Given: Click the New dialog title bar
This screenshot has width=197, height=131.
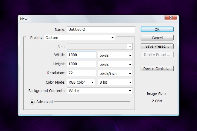Looking at the screenshot, I should (91, 19).
